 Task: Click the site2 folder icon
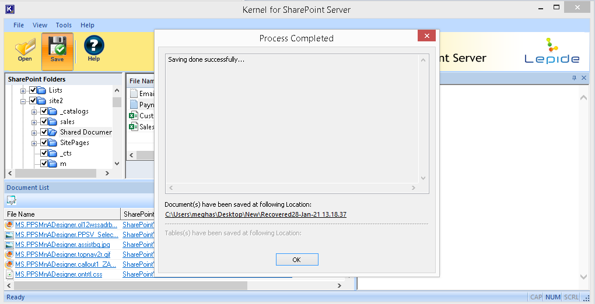coord(41,101)
